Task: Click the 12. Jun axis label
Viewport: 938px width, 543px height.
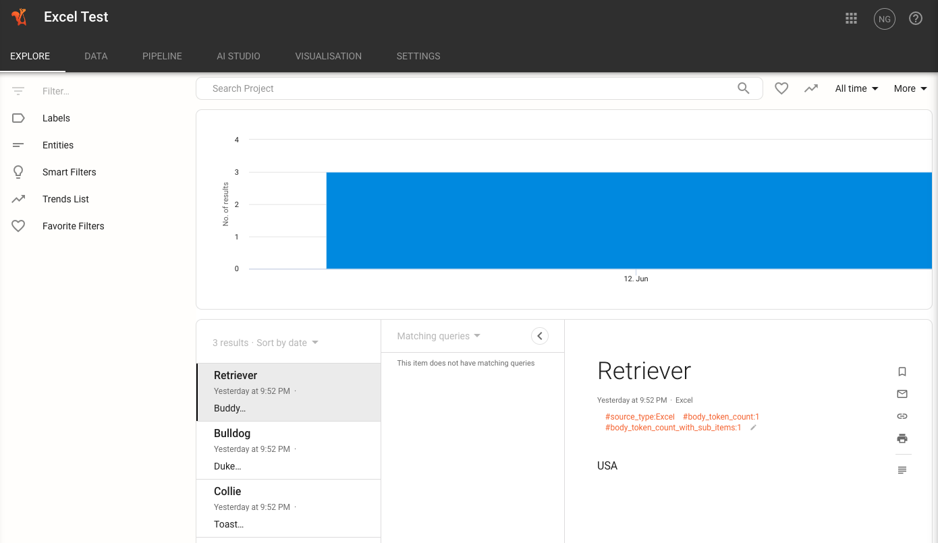Action: [636, 279]
